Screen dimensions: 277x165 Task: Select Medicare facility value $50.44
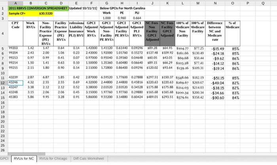(198, 58)
